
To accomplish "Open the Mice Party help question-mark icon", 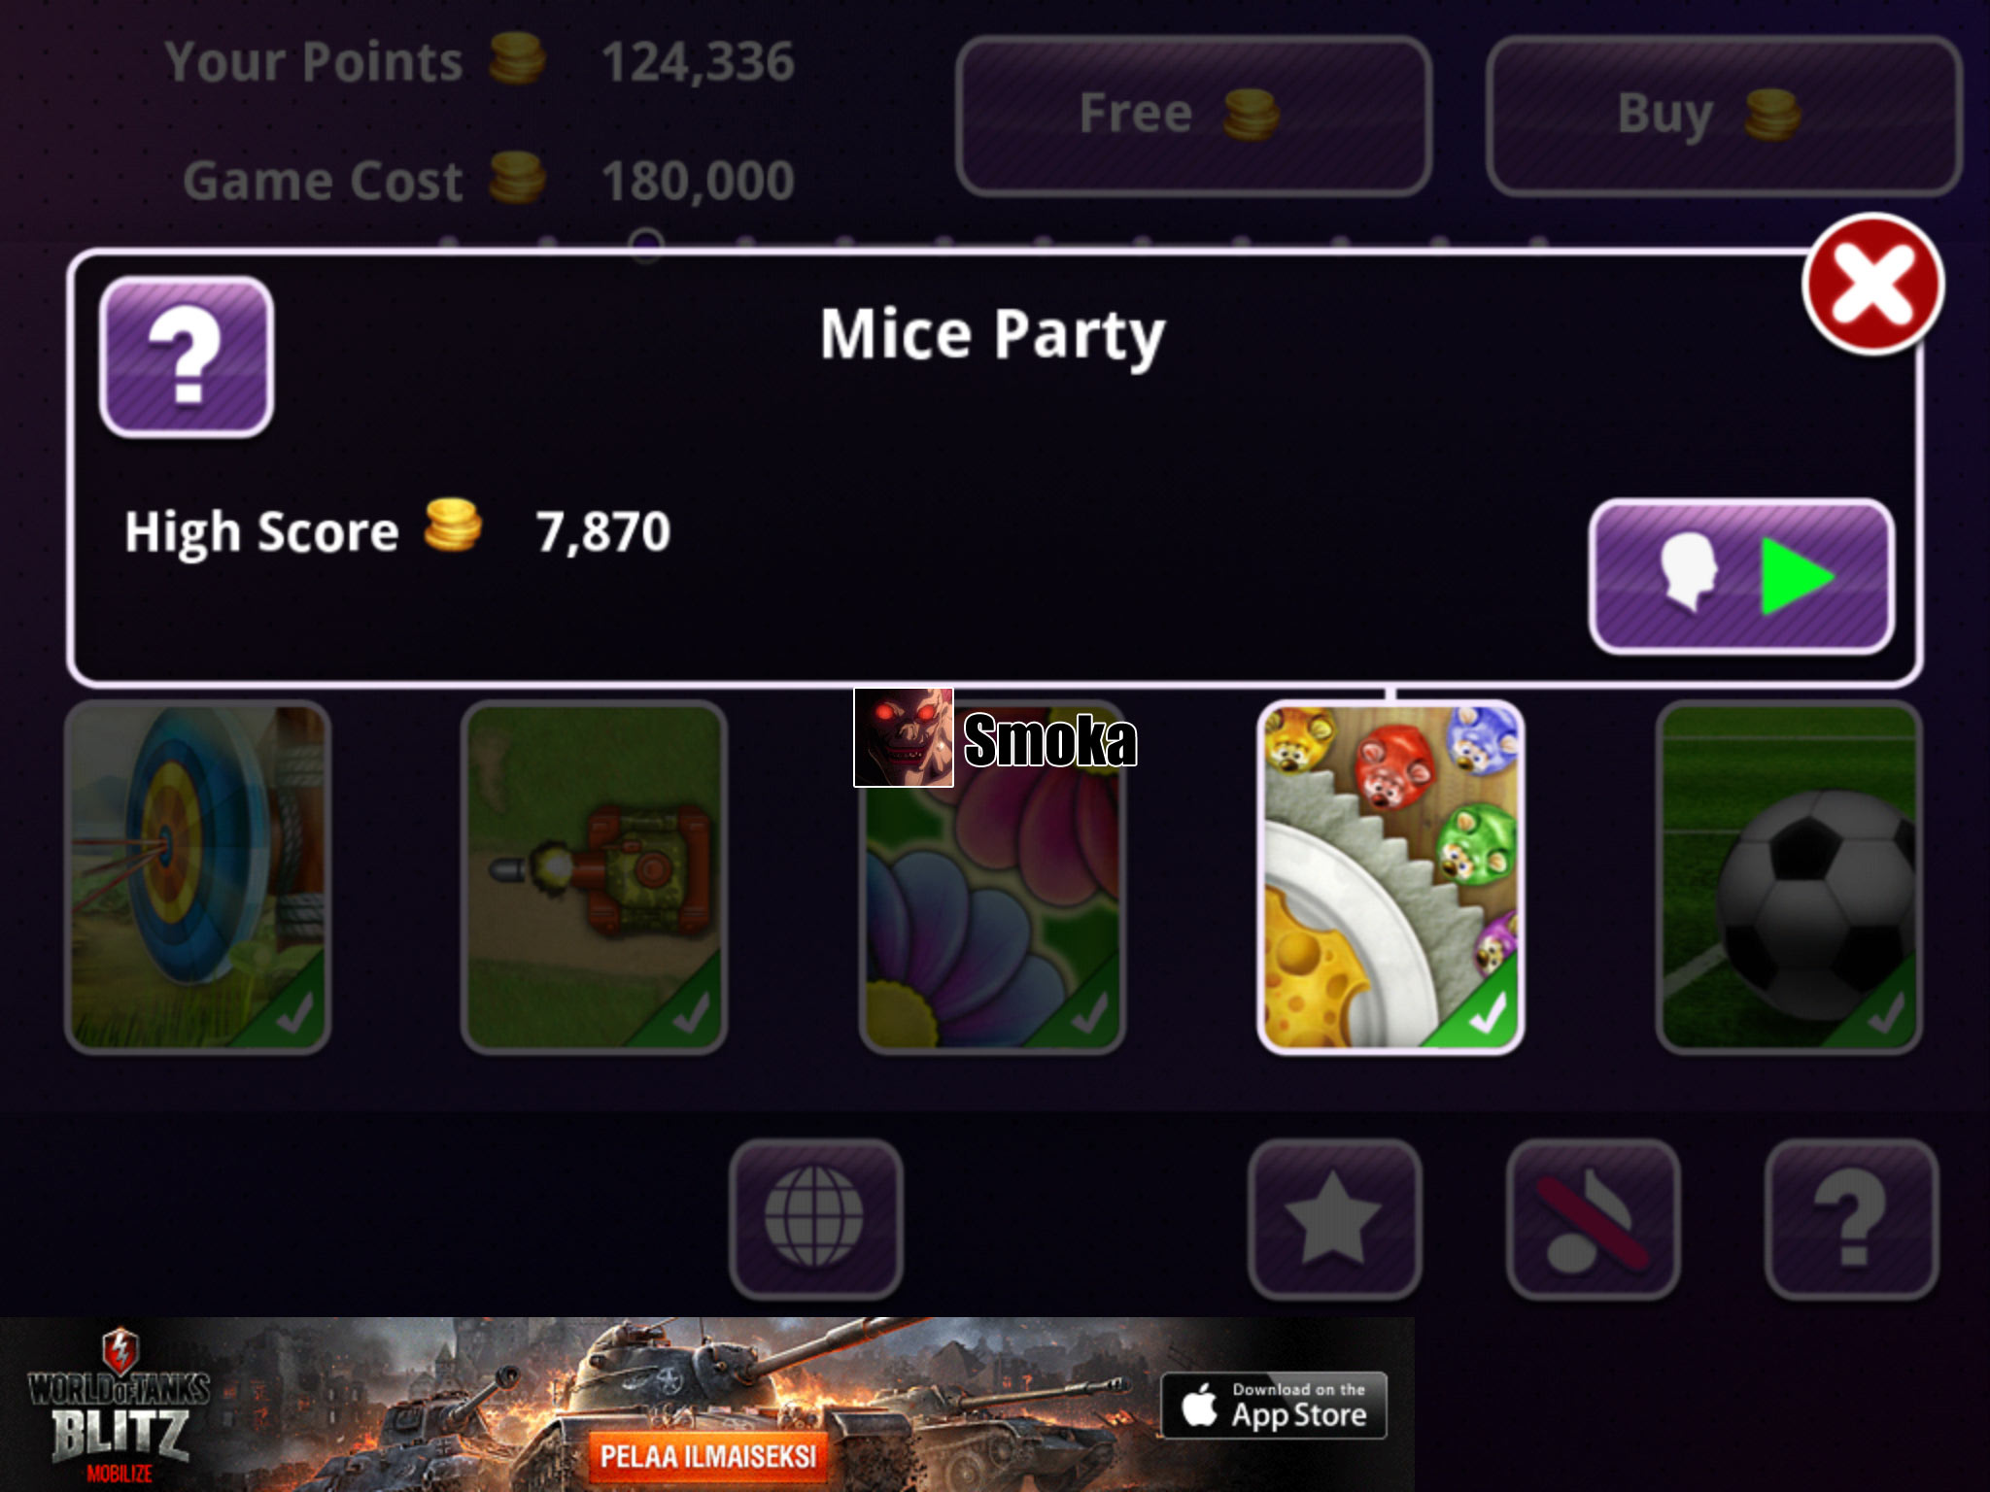I will click(187, 356).
